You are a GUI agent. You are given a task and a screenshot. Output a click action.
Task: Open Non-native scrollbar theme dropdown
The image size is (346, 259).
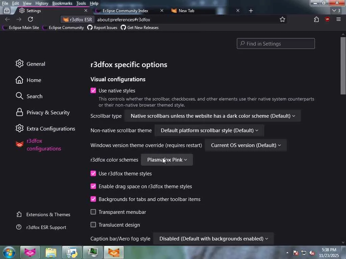pos(209,131)
